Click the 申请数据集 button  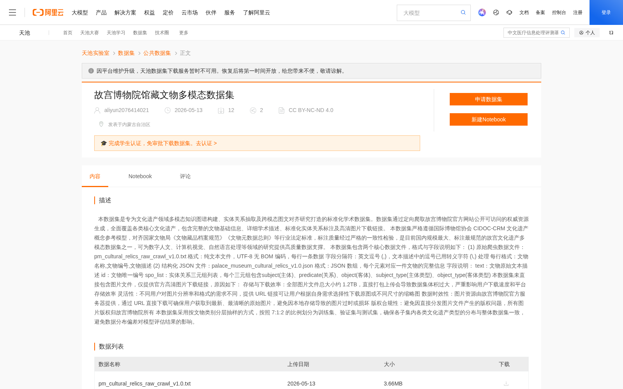[489, 99]
